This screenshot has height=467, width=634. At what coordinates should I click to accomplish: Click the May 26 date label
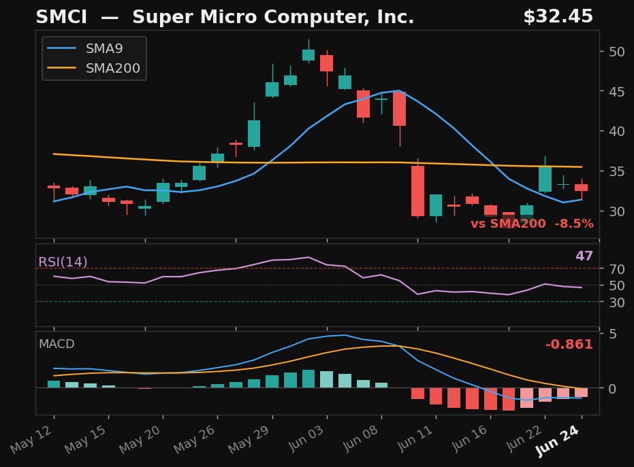pyautogui.click(x=195, y=439)
